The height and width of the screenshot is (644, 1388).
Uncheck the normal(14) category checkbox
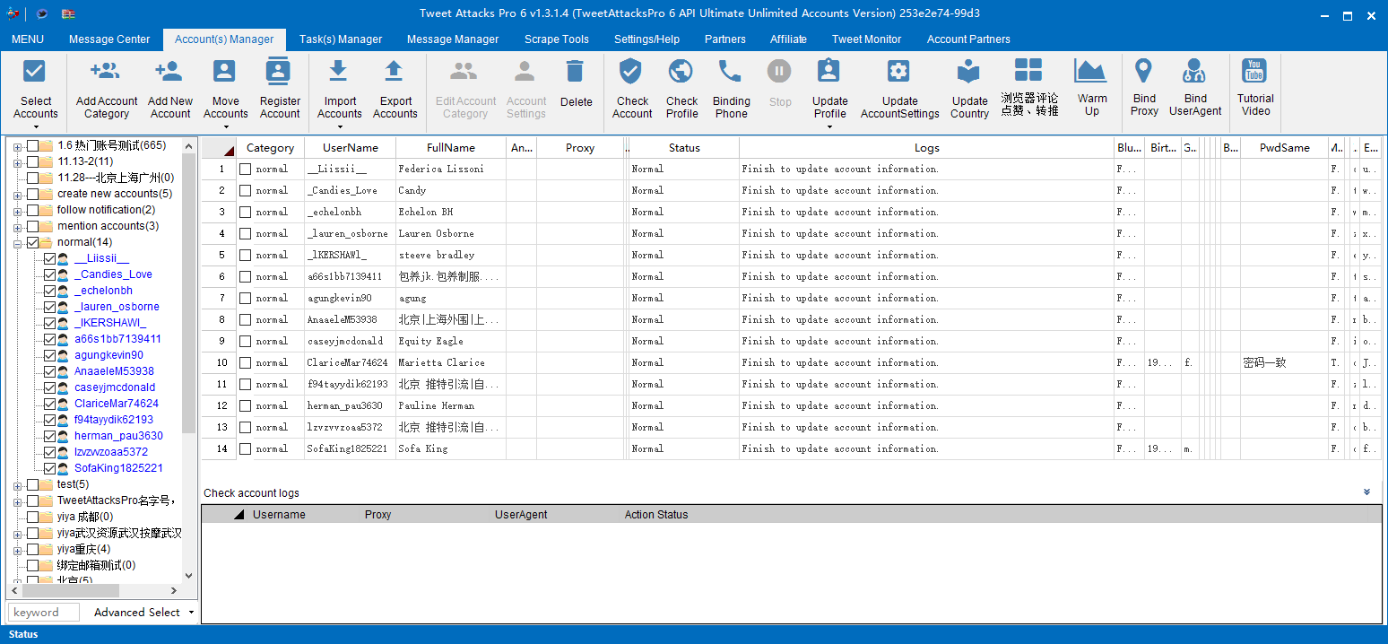33,242
